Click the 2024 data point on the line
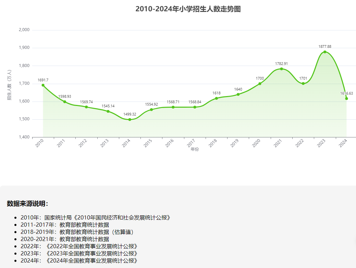The height and width of the screenshot is (268, 356). [x=346, y=98]
